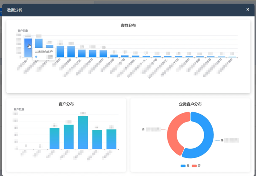Click the 客群分布 chart title
The width and height of the screenshot is (256, 176).
tap(128, 25)
